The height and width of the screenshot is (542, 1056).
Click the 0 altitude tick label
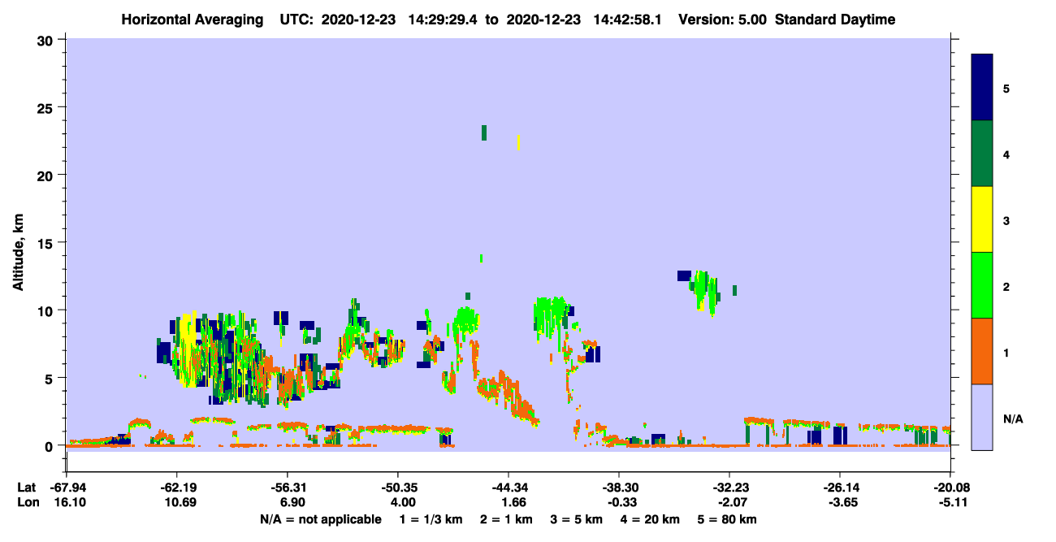tap(50, 445)
